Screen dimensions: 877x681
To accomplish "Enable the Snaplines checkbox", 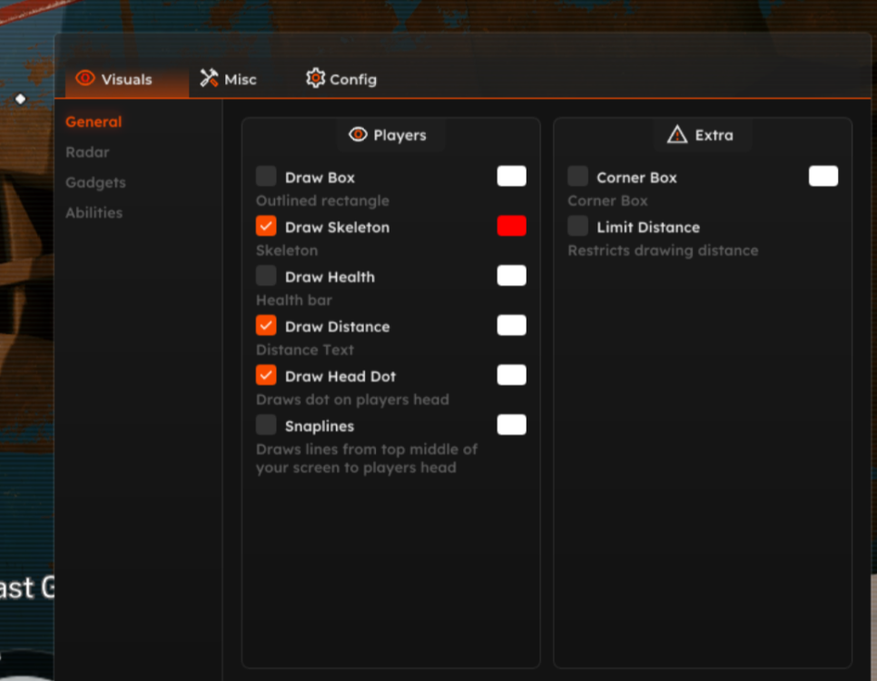I will click(266, 425).
